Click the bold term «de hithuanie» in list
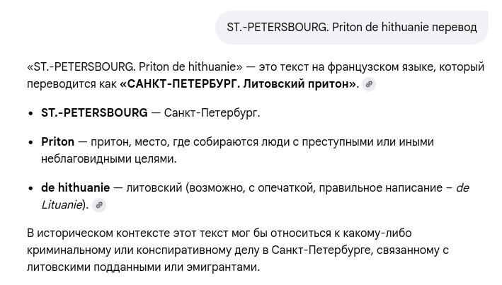Viewport: 502px width, 285px height. [76, 187]
